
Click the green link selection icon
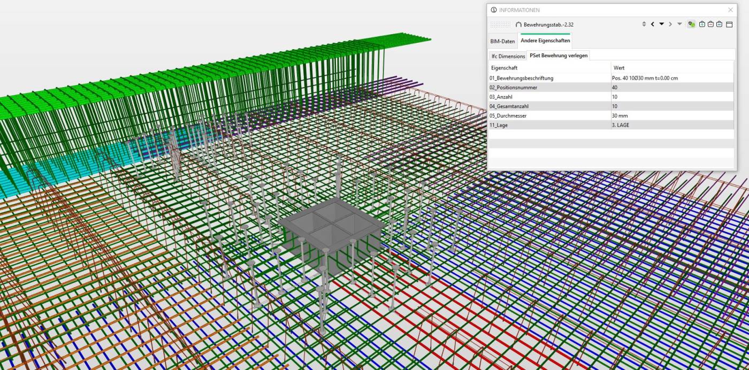tap(691, 24)
